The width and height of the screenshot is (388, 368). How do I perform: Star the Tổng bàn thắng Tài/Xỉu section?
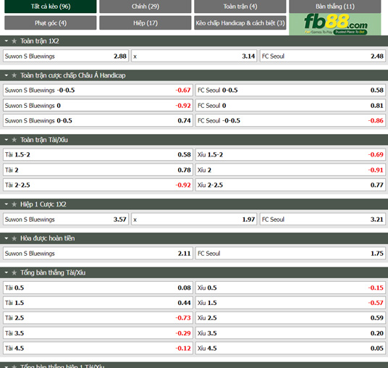14,272
